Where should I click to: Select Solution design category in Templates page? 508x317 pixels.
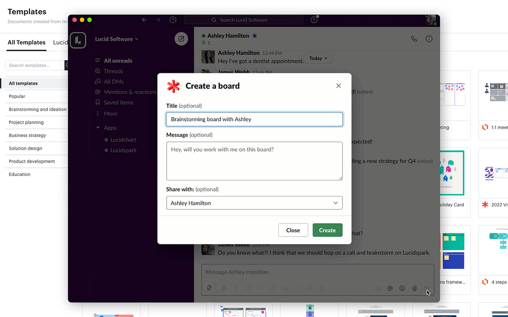coord(25,148)
